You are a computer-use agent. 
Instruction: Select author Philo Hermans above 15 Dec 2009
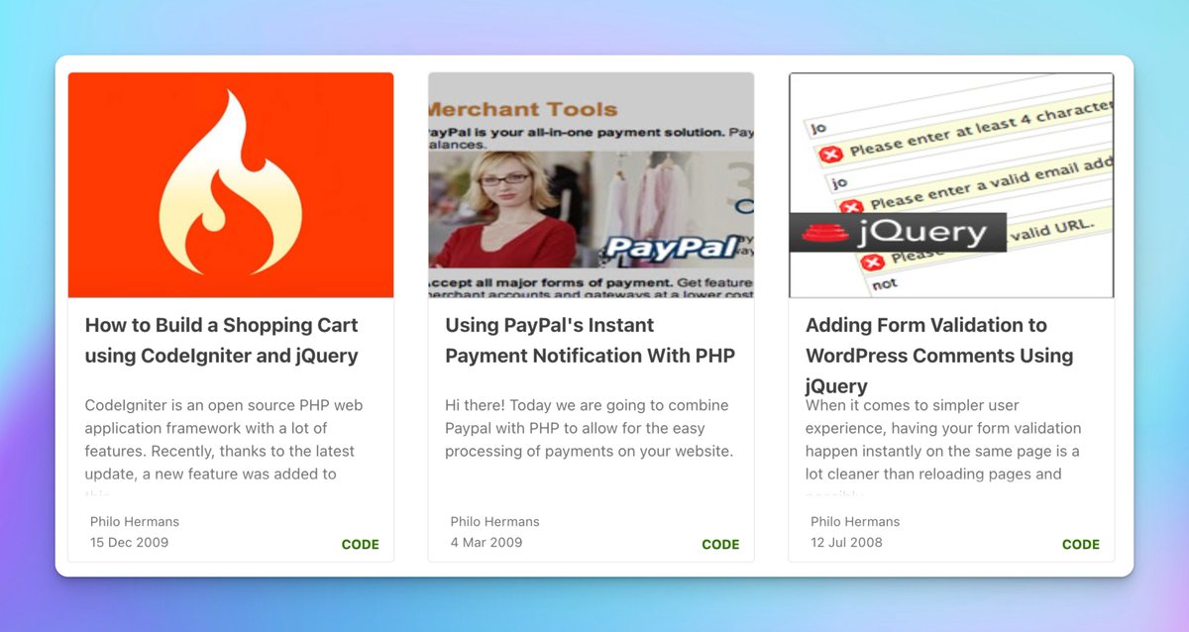coord(135,521)
